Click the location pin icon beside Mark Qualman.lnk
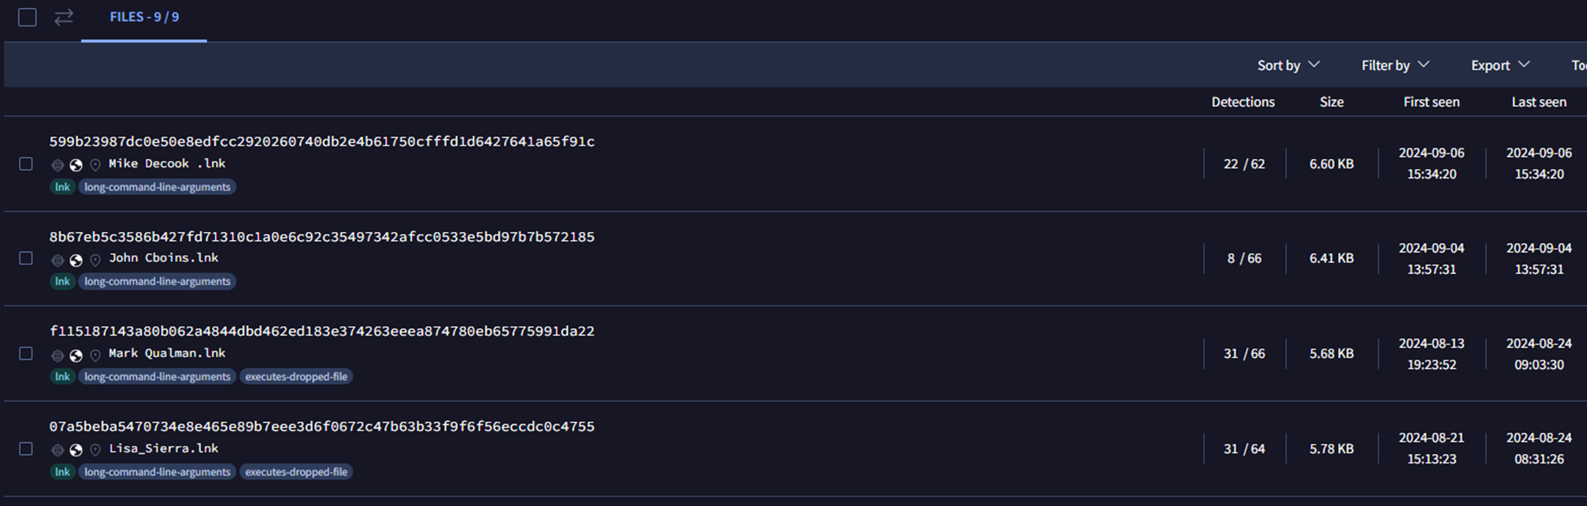 click(95, 355)
